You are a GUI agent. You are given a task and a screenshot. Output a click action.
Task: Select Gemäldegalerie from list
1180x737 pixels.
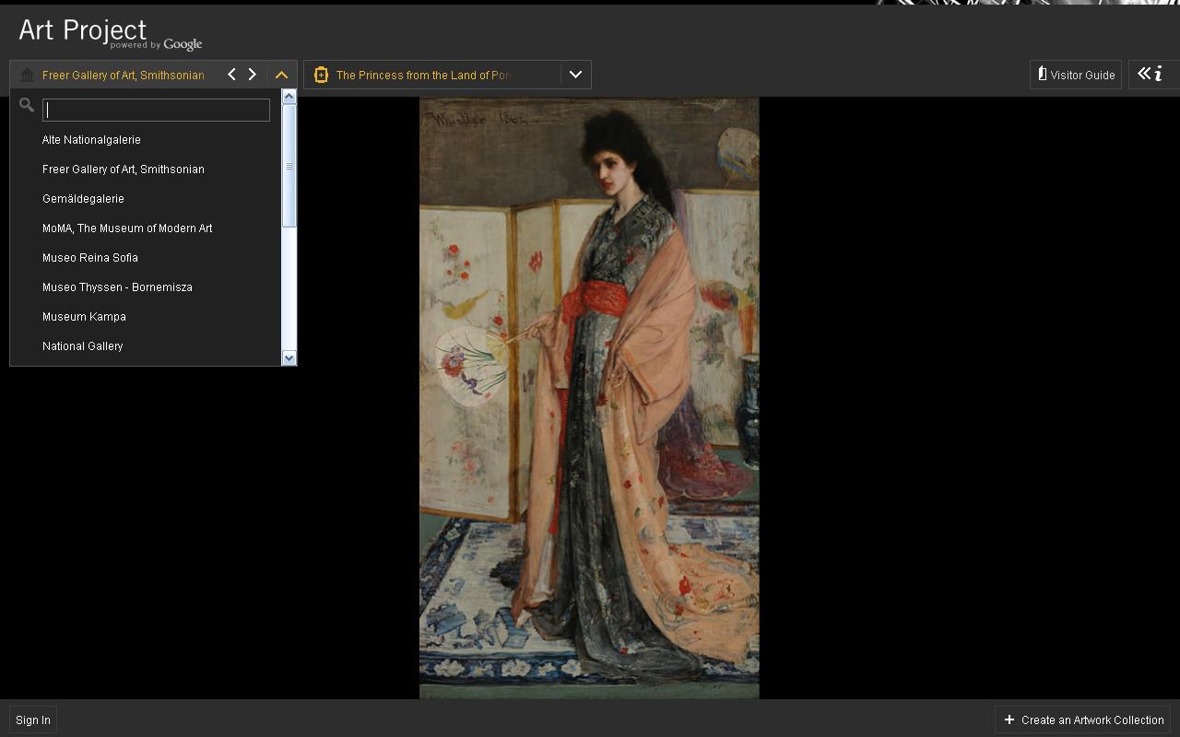coord(83,199)
